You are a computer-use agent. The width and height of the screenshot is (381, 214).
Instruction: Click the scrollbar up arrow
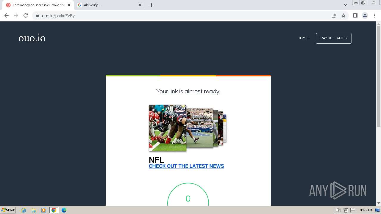click(379, 23)
